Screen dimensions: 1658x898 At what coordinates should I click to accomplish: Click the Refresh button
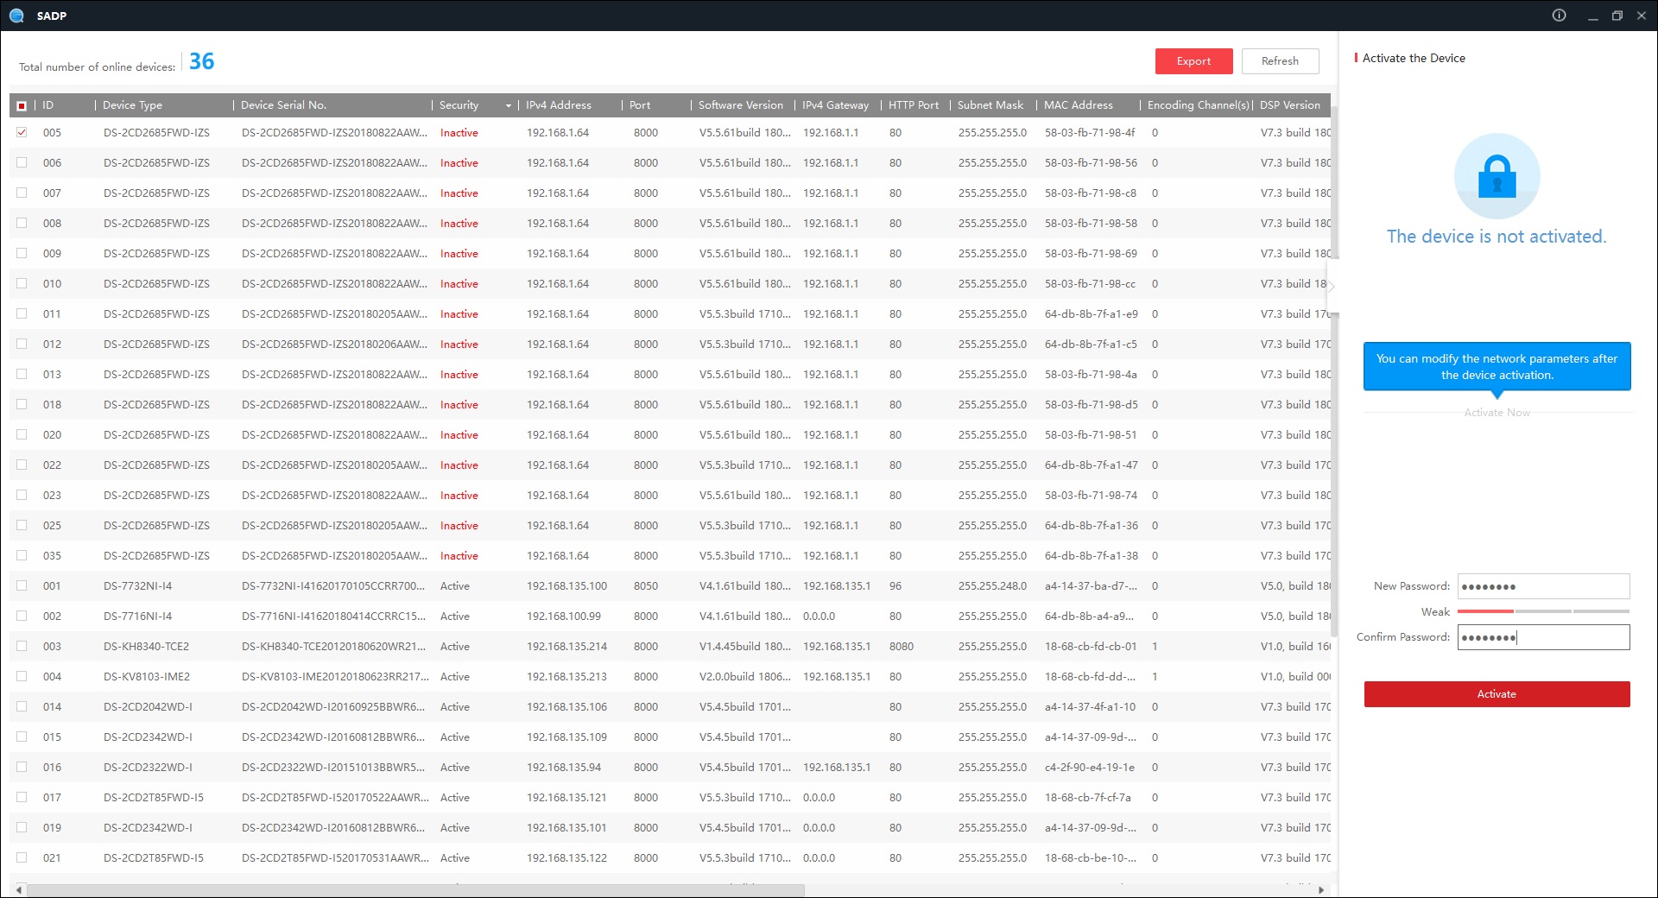pos(1280,61)
